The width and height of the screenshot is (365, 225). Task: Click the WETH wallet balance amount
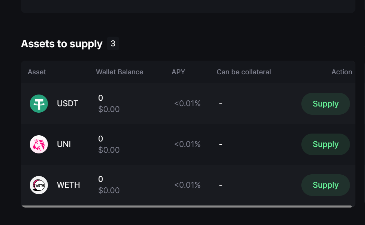click(101, 179)
